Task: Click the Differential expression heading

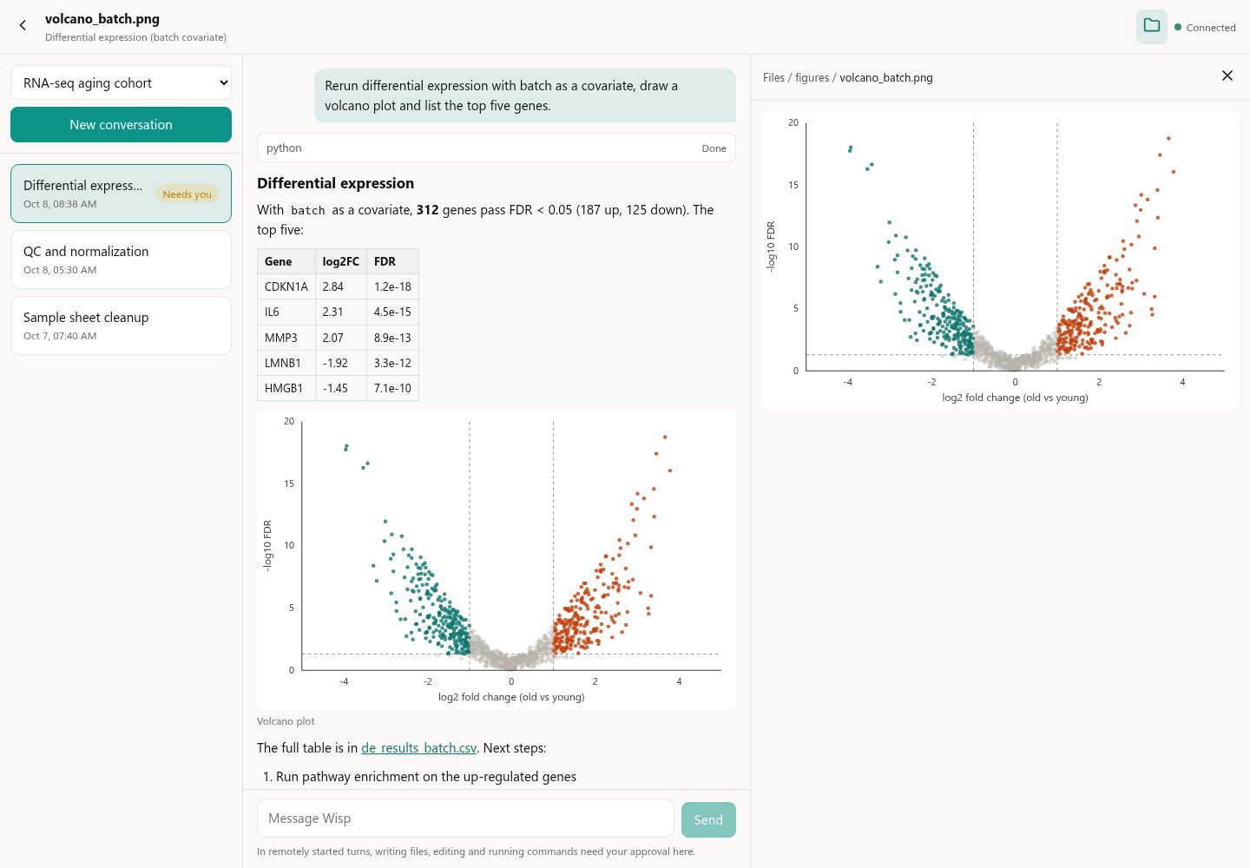Action: click(335, 183)
